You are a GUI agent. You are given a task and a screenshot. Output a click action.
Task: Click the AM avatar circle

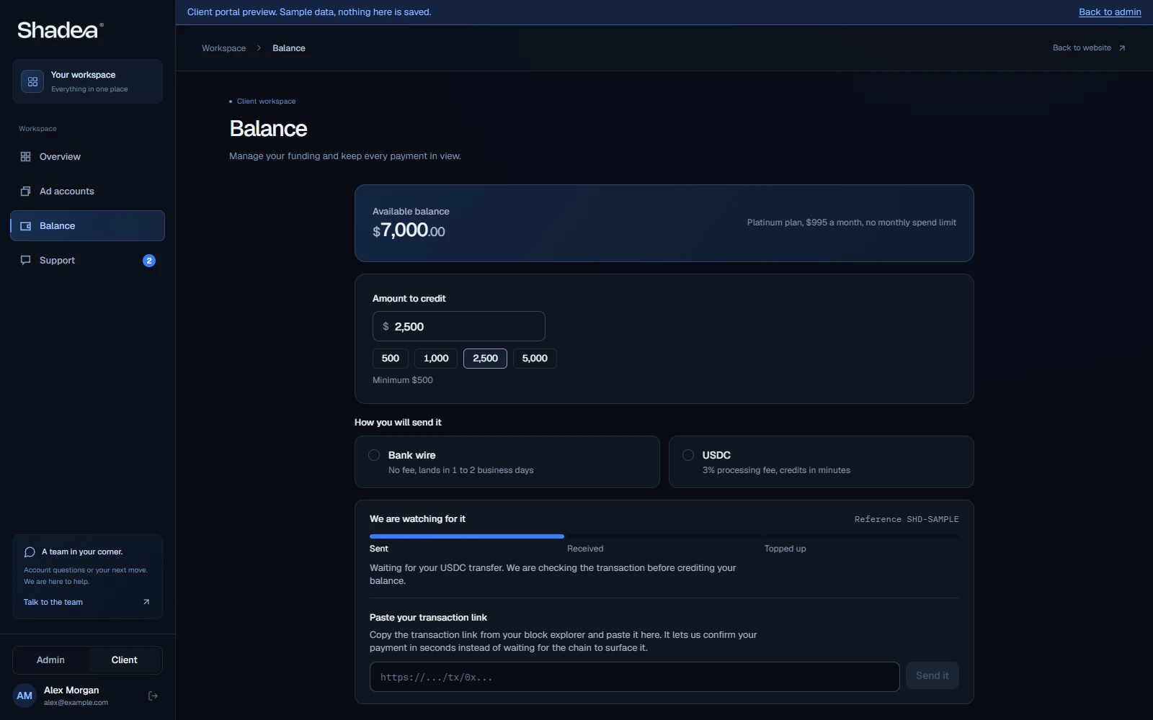click(25, 696)
